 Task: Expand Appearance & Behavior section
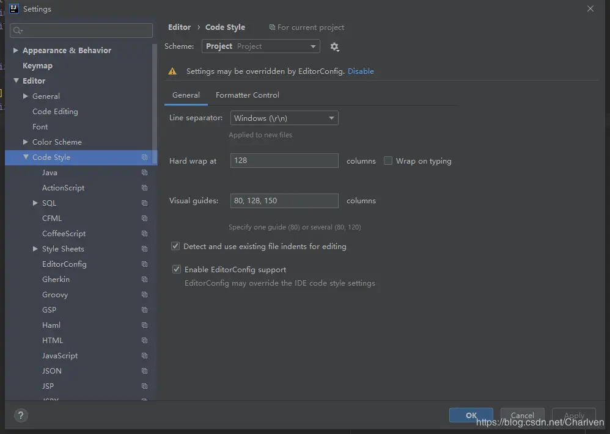(15, 50)
